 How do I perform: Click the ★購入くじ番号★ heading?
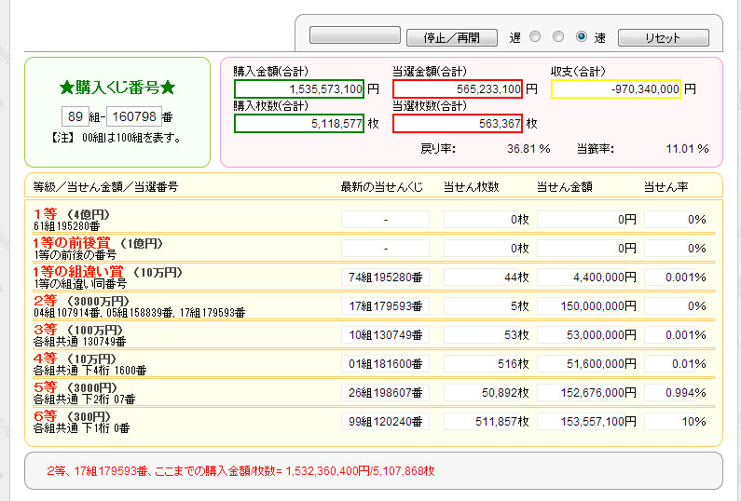coord(117,88)
